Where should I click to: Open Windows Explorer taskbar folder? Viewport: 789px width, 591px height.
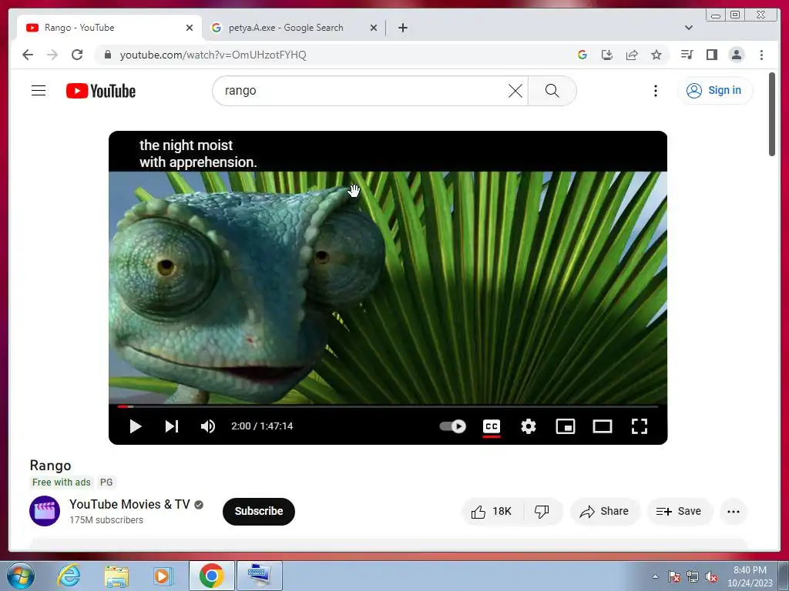116,576
